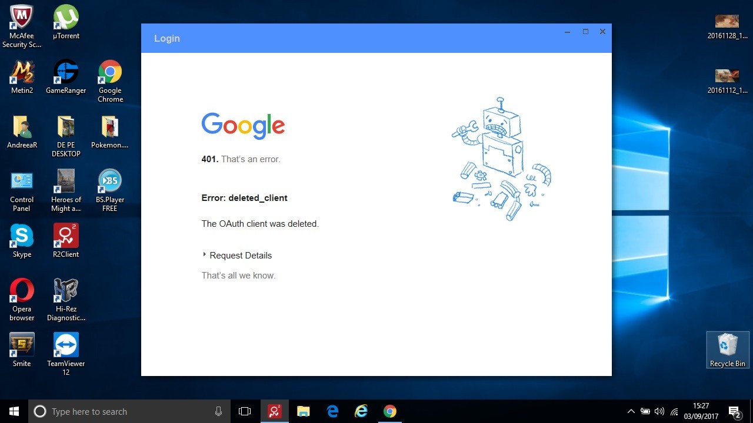The image size is (753, 423).
Task: Select the µTorrent desktop shortcut
Action: (x=66, y=19)
